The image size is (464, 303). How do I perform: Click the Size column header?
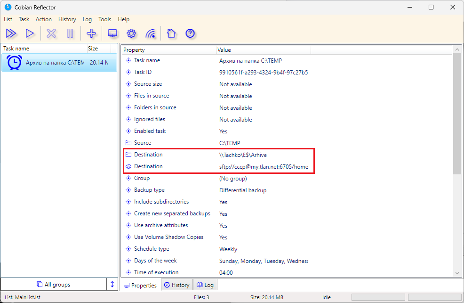pos(99,48)
